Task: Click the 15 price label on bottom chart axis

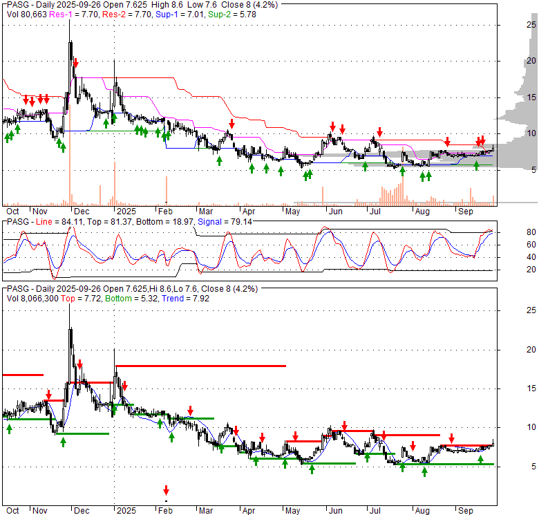Action: coord(531,388)
